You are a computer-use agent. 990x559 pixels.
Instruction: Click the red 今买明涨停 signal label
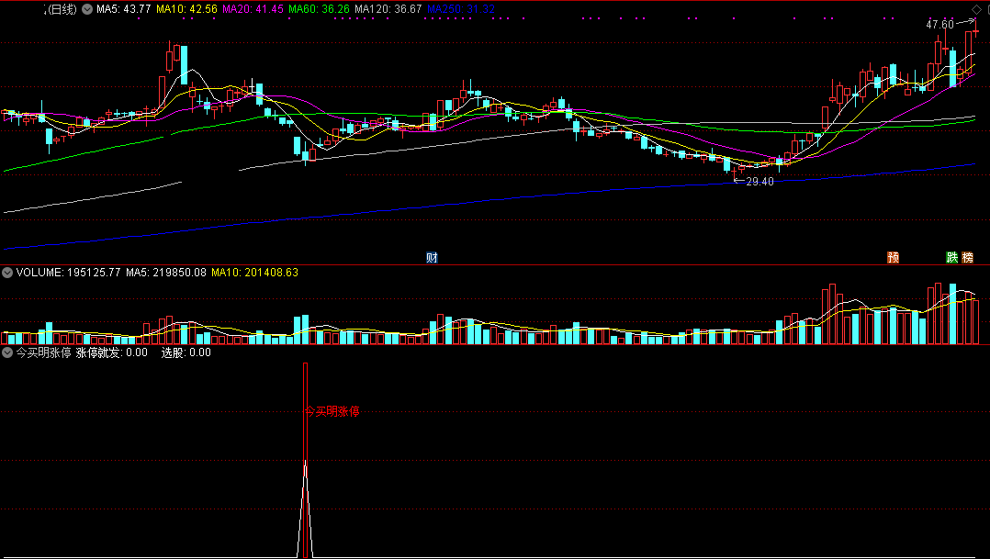coord(332,412)
